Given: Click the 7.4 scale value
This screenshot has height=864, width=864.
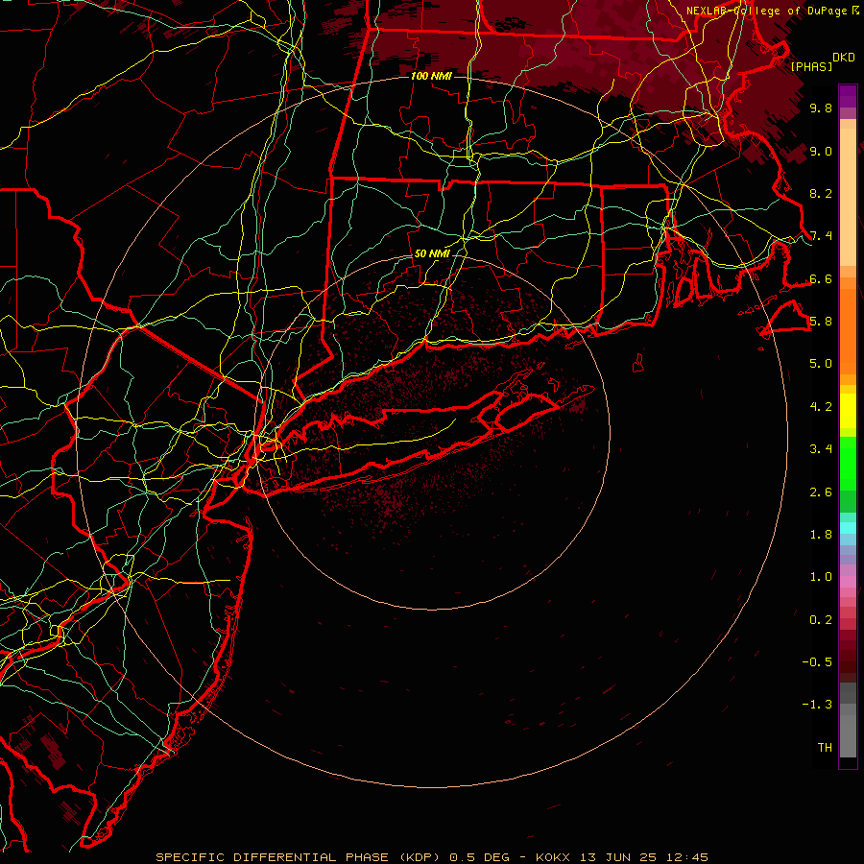Looking at the screenshot, I should pyautogui.click(x=821, y=236).
